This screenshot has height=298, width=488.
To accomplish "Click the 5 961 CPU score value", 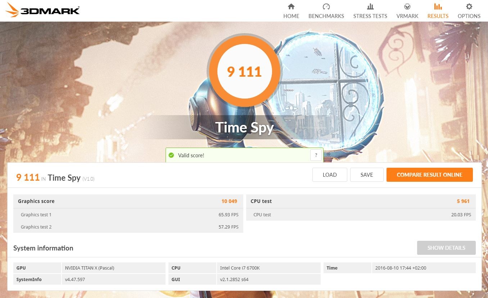I will (463, 201).
